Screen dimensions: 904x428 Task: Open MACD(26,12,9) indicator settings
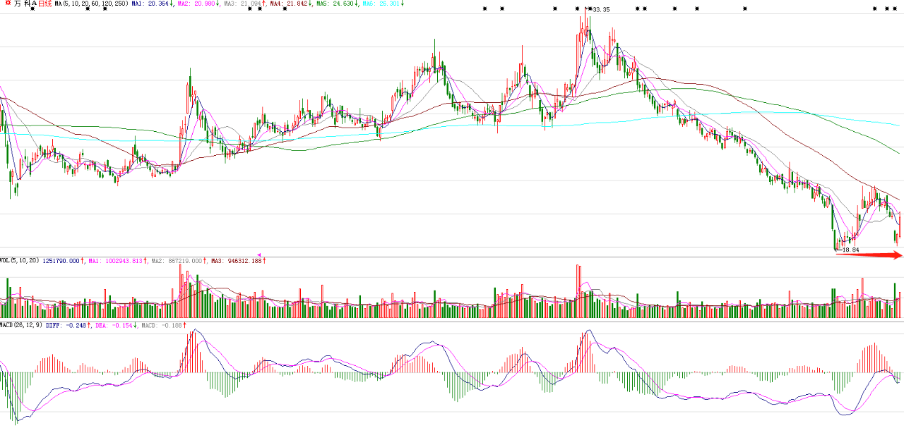point(22,325)
